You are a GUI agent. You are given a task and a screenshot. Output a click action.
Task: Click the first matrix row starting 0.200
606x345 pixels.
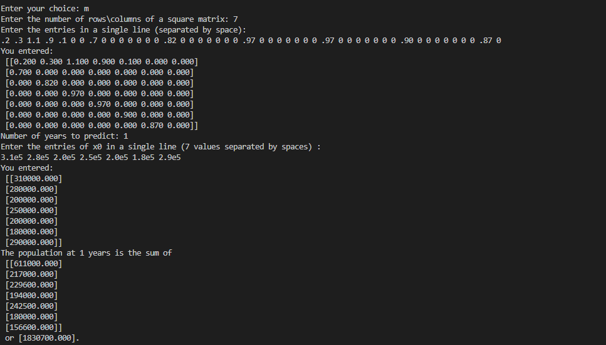102,62
